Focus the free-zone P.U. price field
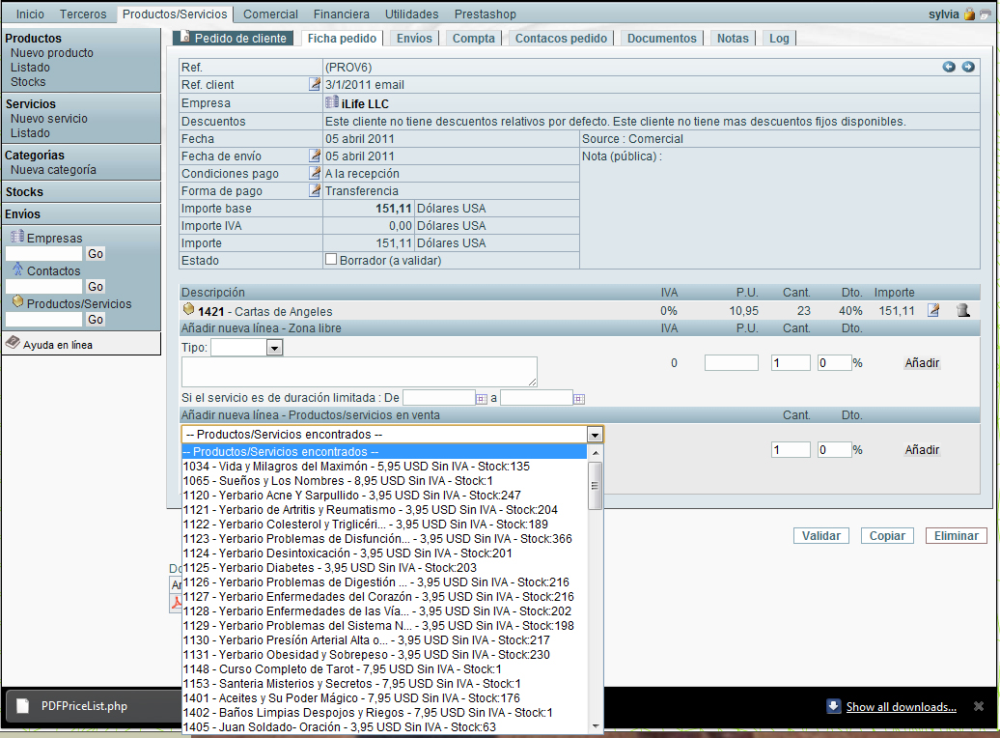The width and height of the screenshot is (1000, 738). click(731, 362)
